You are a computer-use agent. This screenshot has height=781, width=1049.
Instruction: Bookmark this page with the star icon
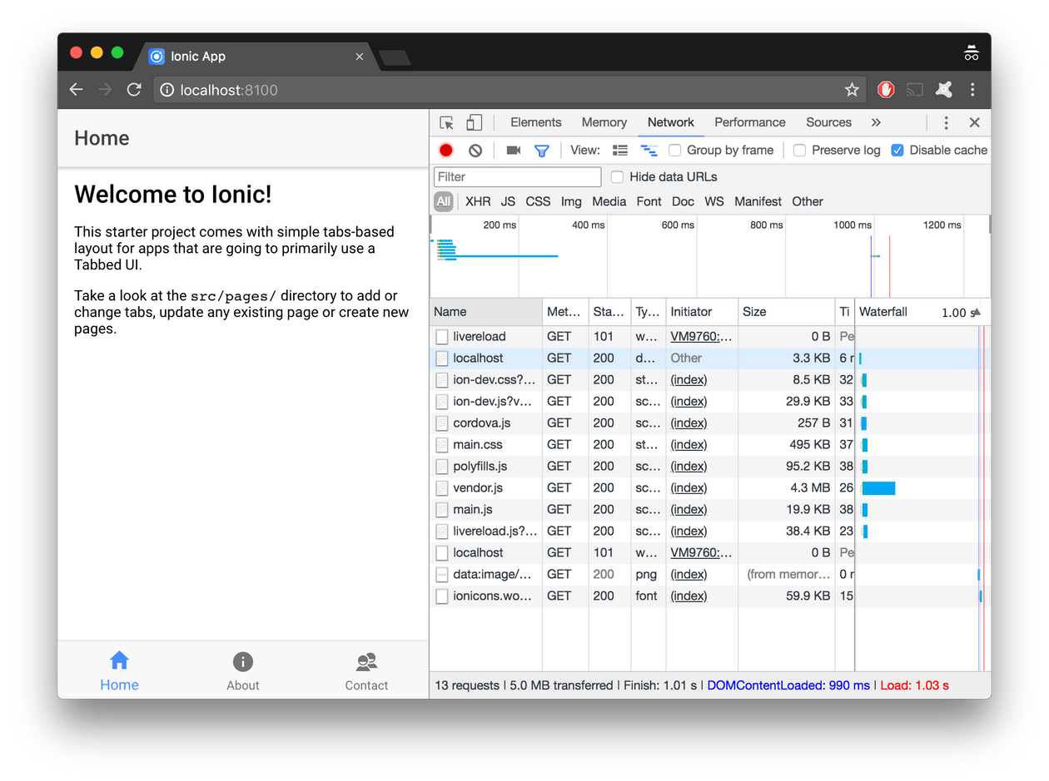pos(852,90)
